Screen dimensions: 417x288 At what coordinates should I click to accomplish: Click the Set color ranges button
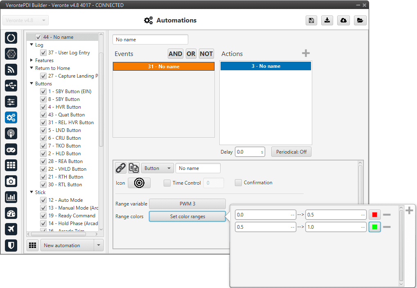[187, 217]
